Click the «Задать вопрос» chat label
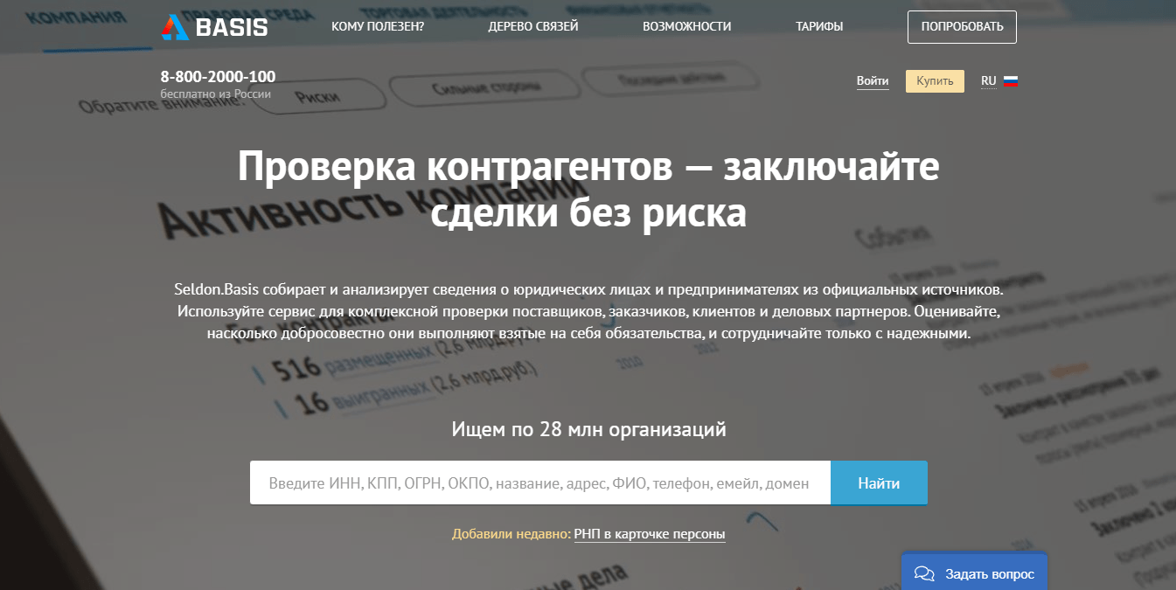Image resolution: width=1176 pixels, height=590 pixels. [x=989, y=574]
